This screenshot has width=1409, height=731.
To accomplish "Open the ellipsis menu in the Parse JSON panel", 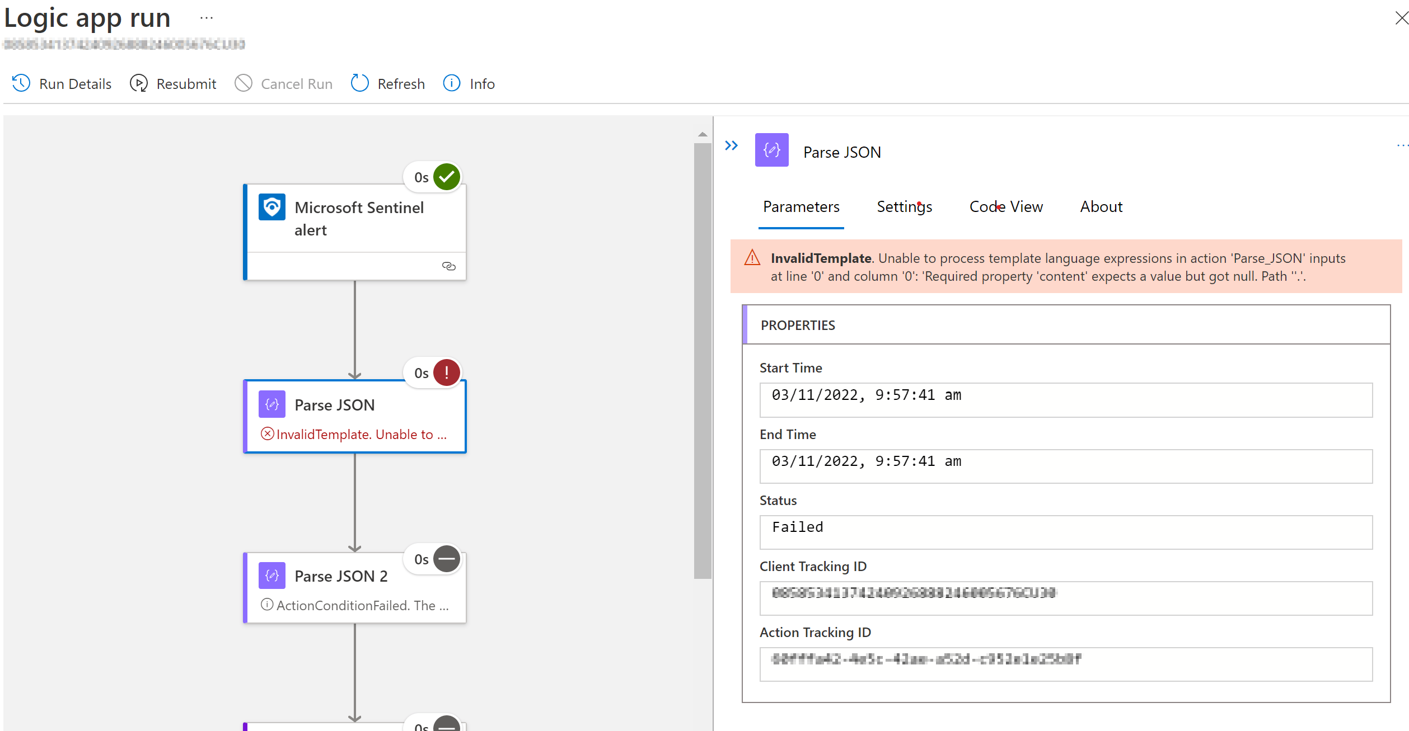I will click(x=1402, y=145).
